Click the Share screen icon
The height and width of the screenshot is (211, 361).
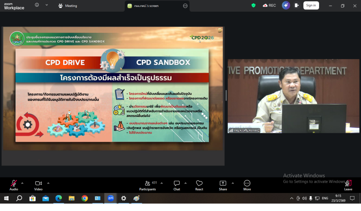[223, 183]
